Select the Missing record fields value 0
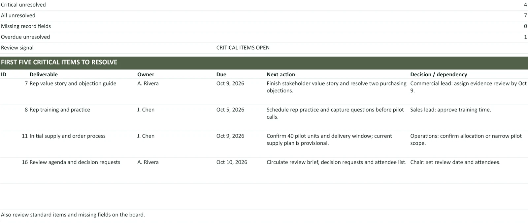528x223 pixels. point(525,26)
